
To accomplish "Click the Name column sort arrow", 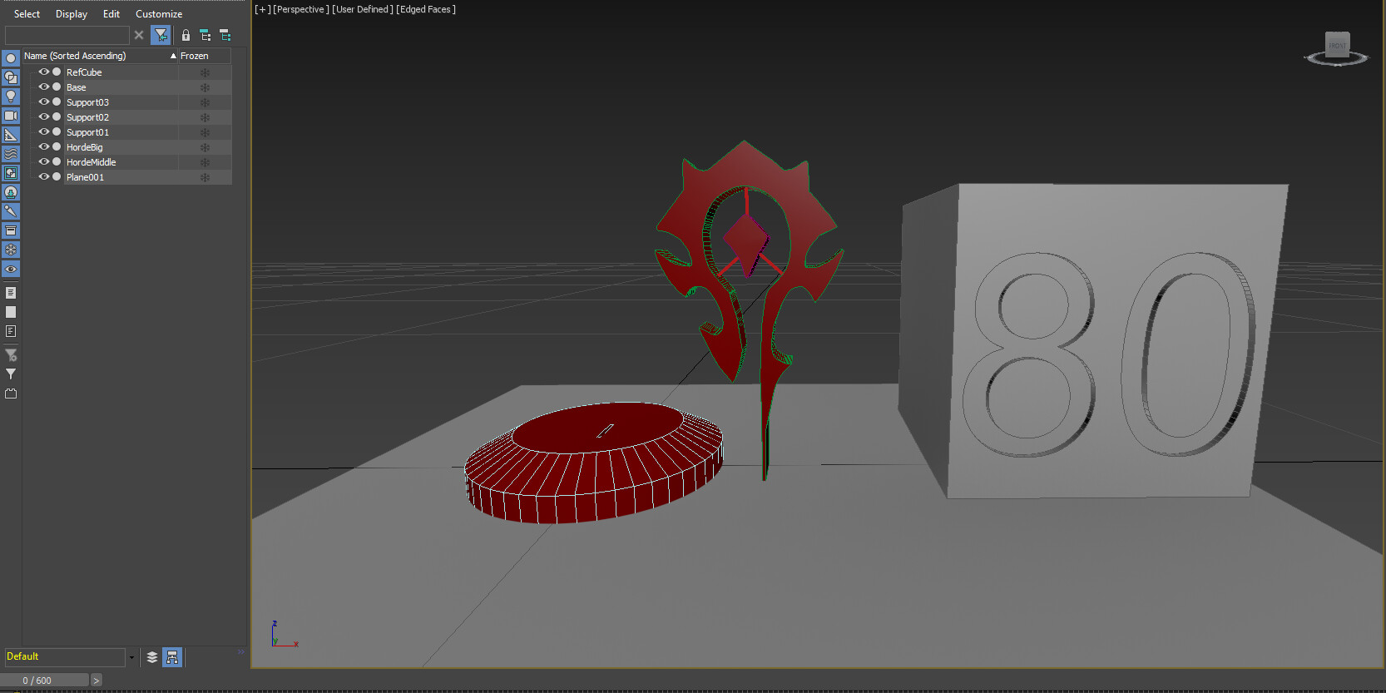I will [173, 56].
